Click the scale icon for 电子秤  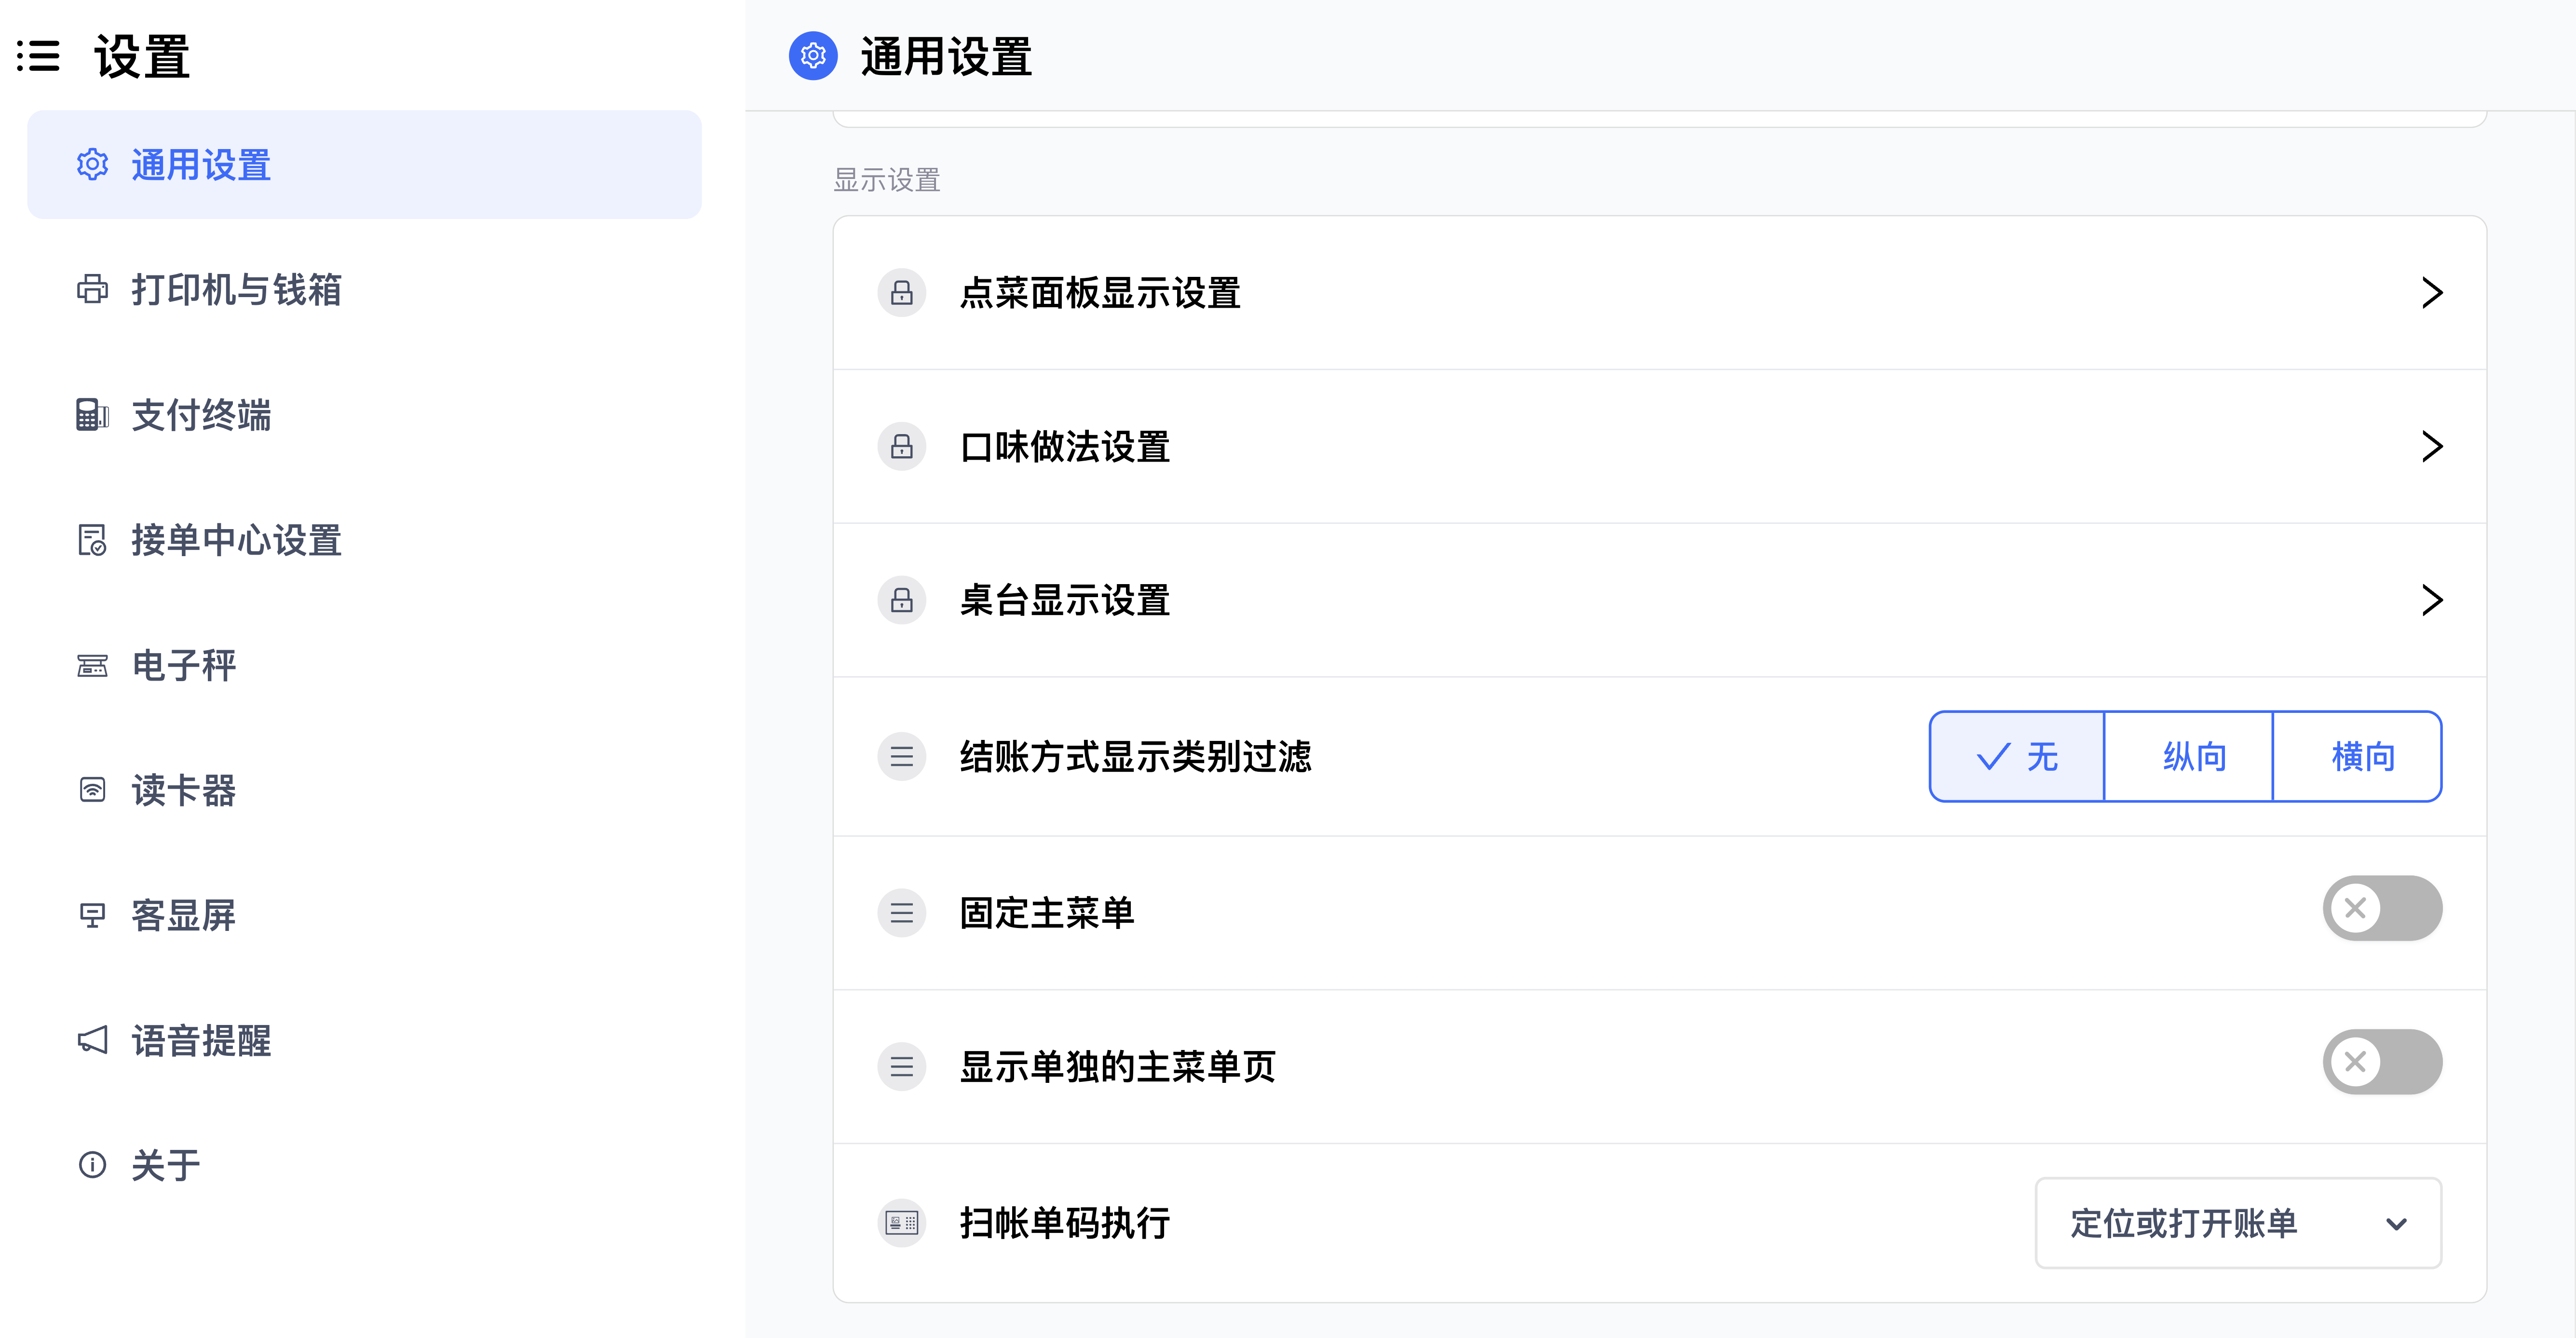(92, 665)
